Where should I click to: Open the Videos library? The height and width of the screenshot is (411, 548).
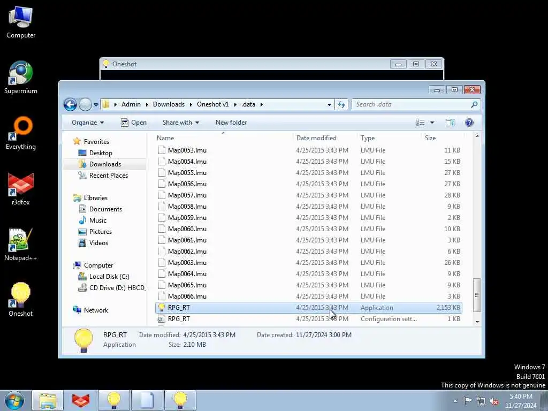[x=98, y=243]
